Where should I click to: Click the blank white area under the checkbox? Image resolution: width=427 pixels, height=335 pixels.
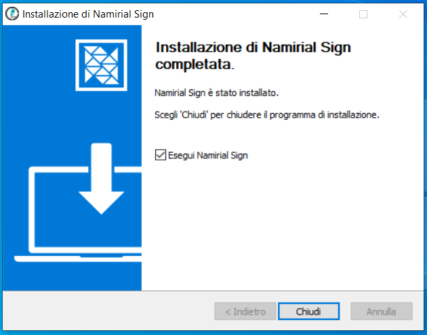pyautogui.click(x=283, y=225)
